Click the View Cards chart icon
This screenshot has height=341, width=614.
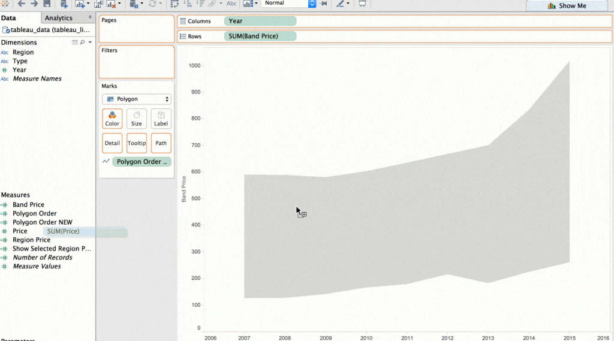[x=248, y=4]
